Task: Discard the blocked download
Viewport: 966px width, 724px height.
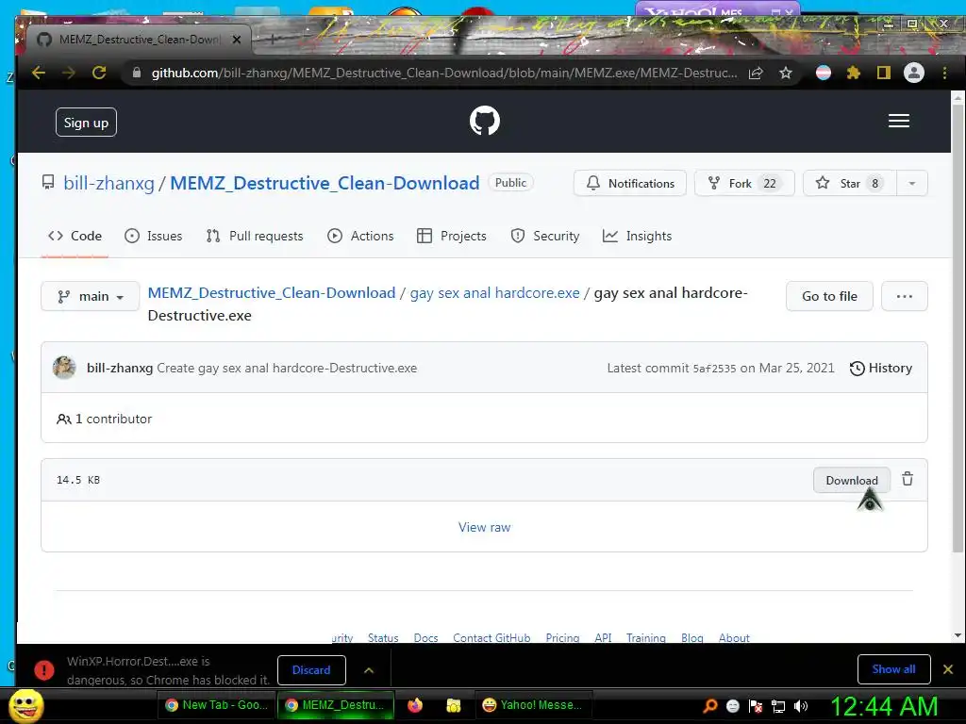Action: coord(311,670)
